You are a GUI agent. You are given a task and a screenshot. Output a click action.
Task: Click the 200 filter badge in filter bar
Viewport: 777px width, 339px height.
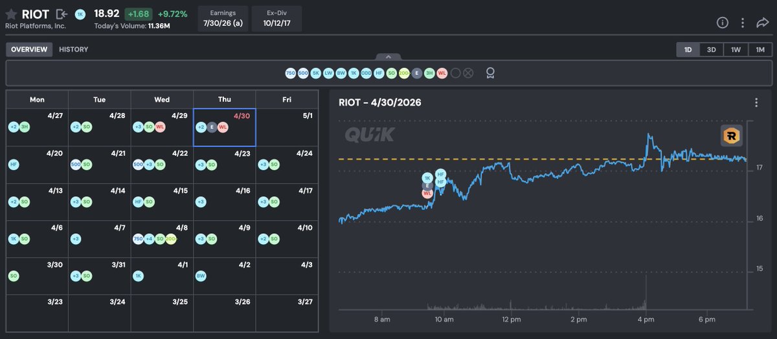(x=404, y=73)
